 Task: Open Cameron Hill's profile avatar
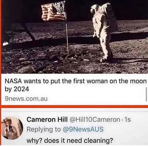[12, 128]
